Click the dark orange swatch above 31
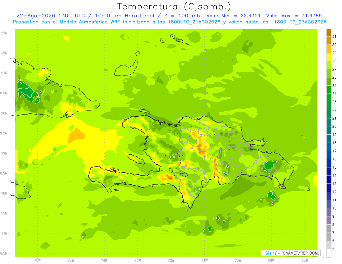 click(329, 32)
